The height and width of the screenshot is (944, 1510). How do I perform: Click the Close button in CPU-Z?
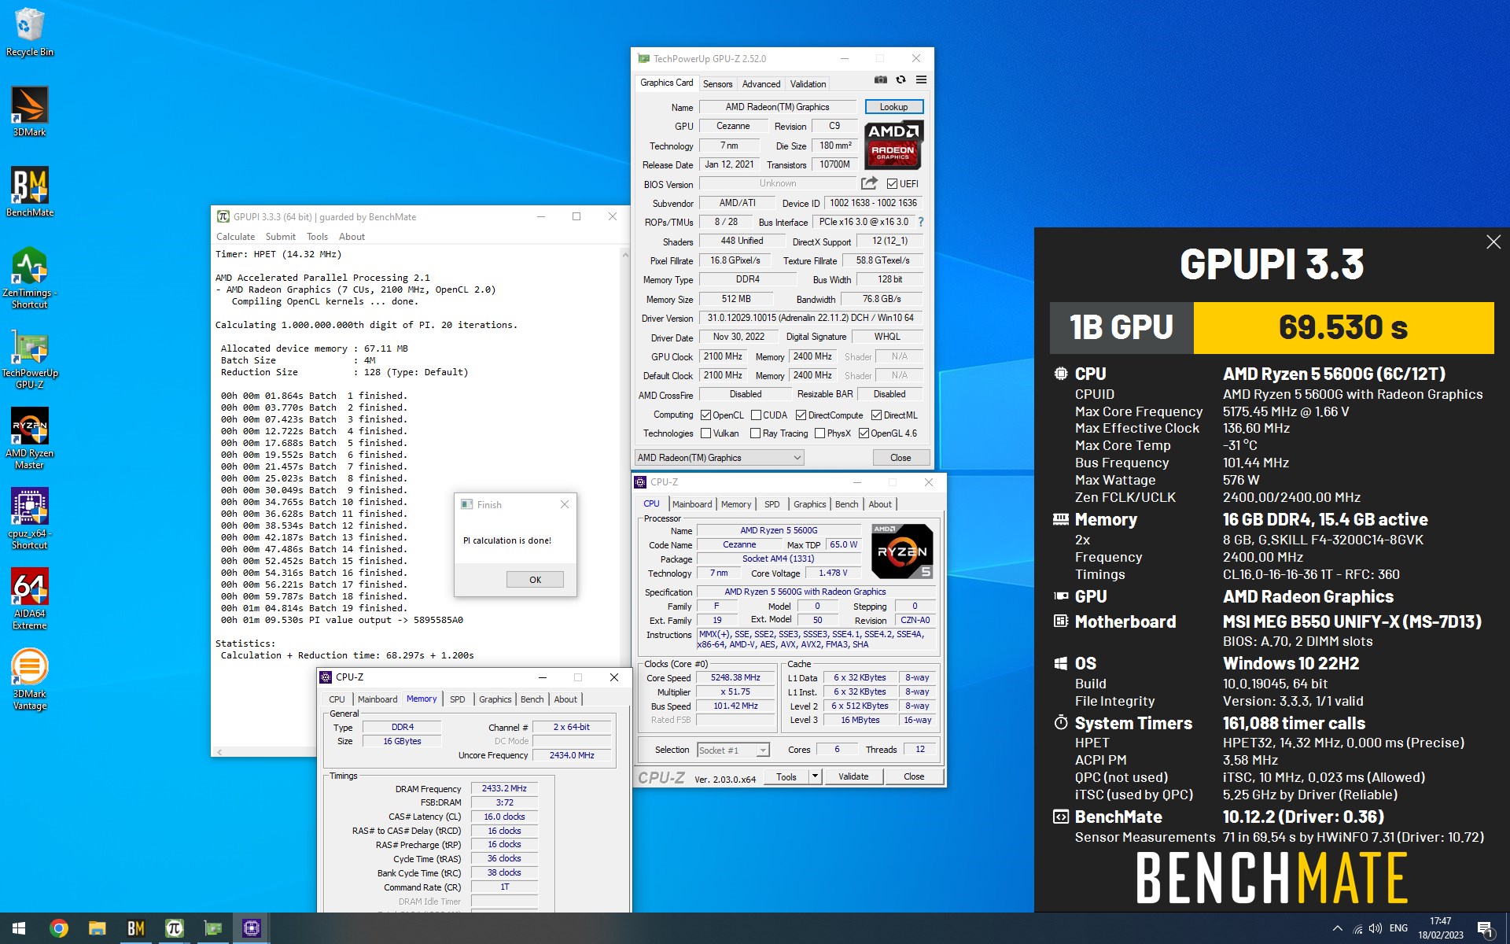point(914,776)
